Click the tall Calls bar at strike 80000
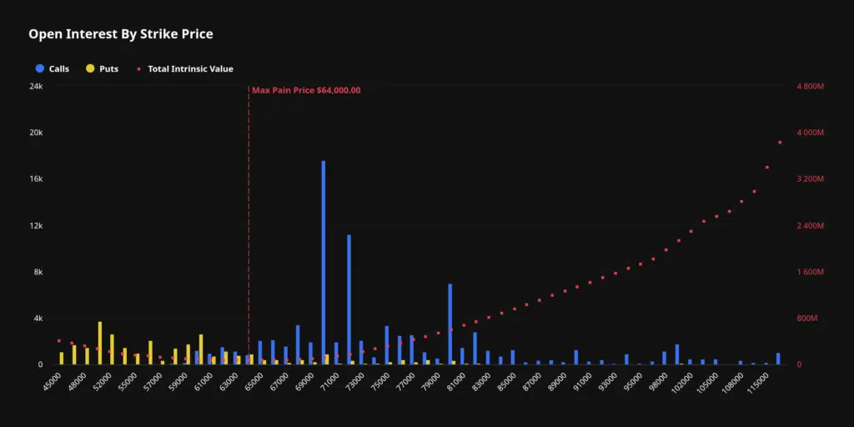The height and width of the screenshot is (427, 854). pos(450,324)
